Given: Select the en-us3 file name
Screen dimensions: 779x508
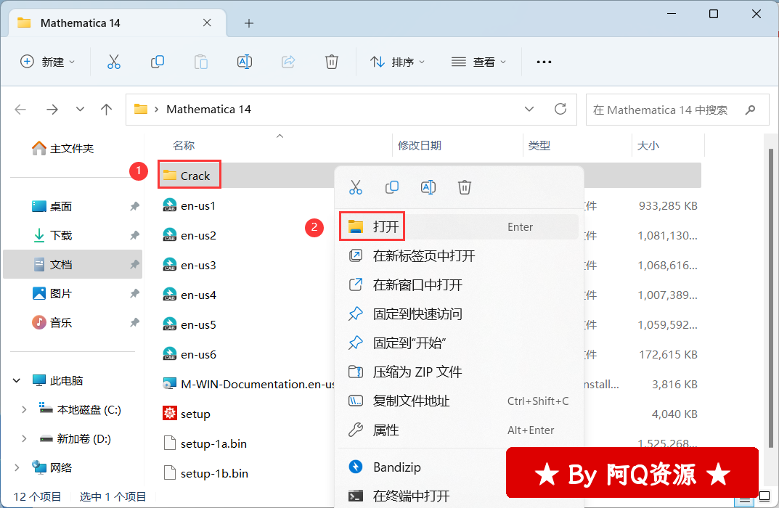Looking at the screenshot, I should (x=198, y=265).
